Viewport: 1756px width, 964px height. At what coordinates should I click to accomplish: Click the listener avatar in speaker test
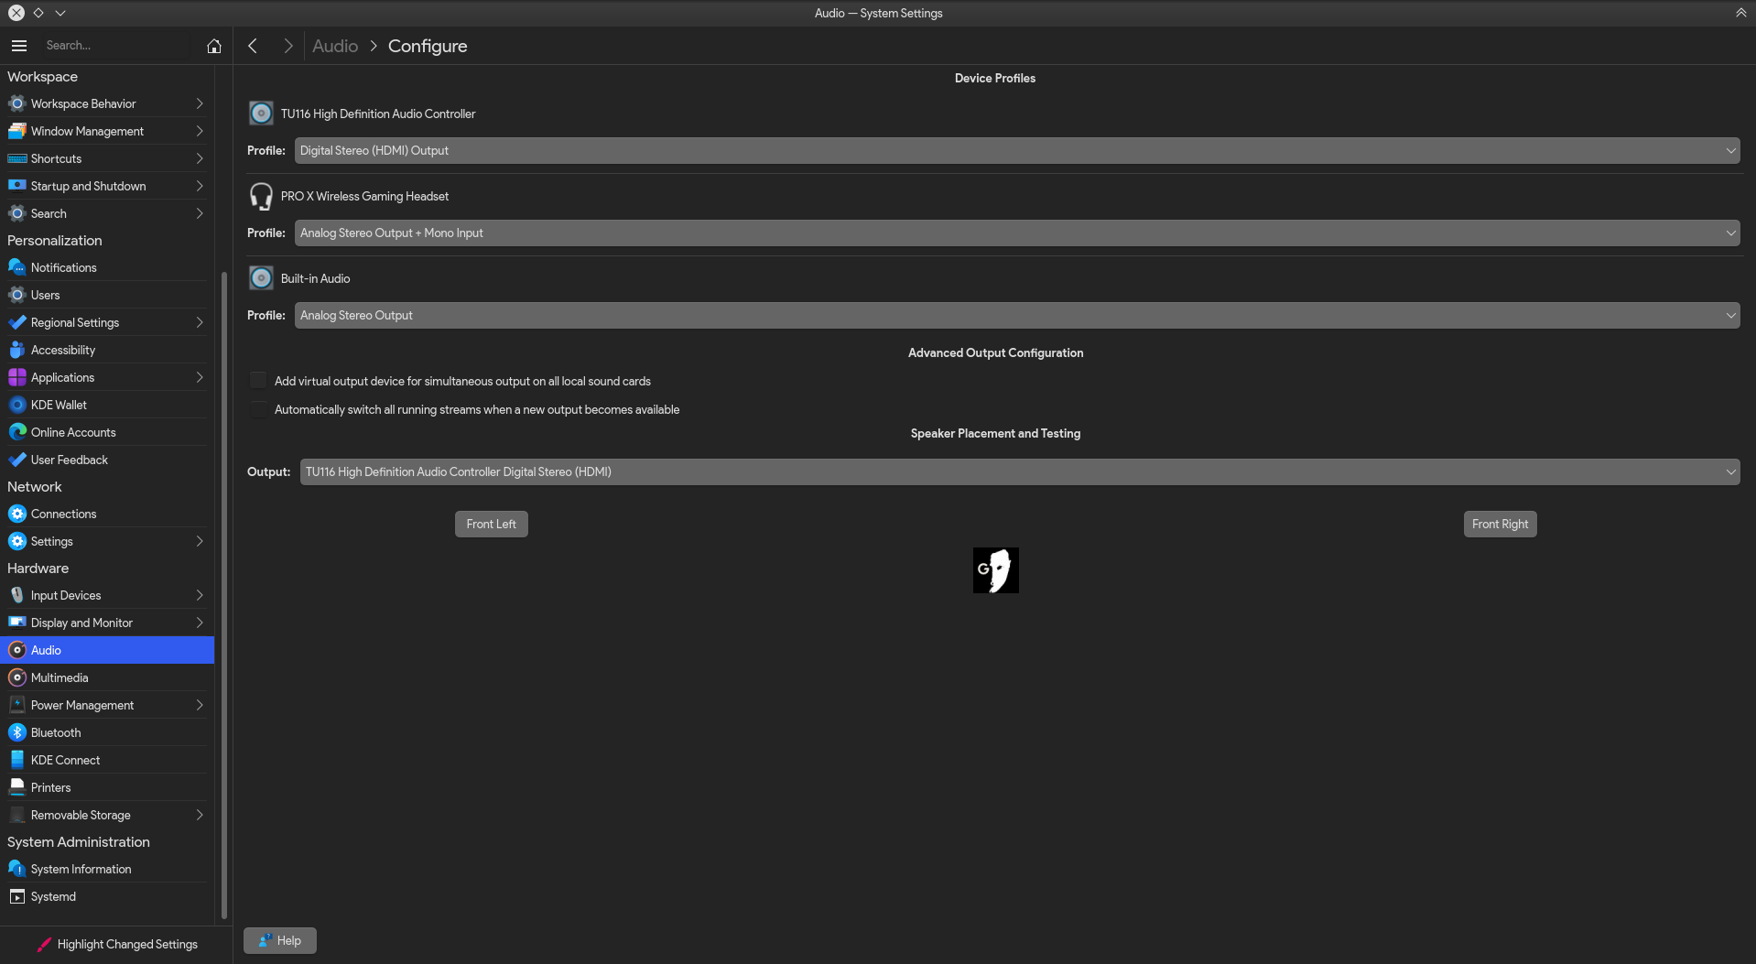coord(996,570)
